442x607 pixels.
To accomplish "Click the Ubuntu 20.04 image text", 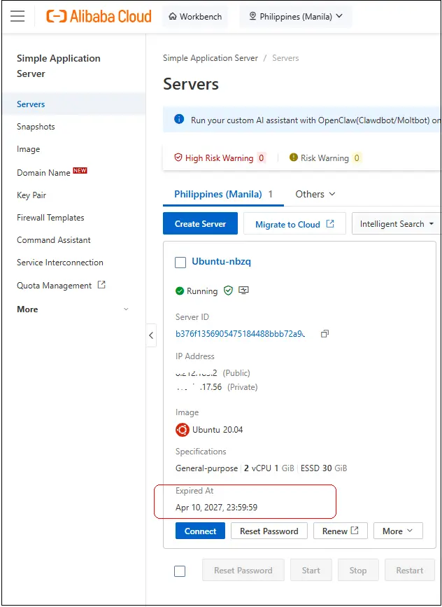I will [x=218, y=430].
